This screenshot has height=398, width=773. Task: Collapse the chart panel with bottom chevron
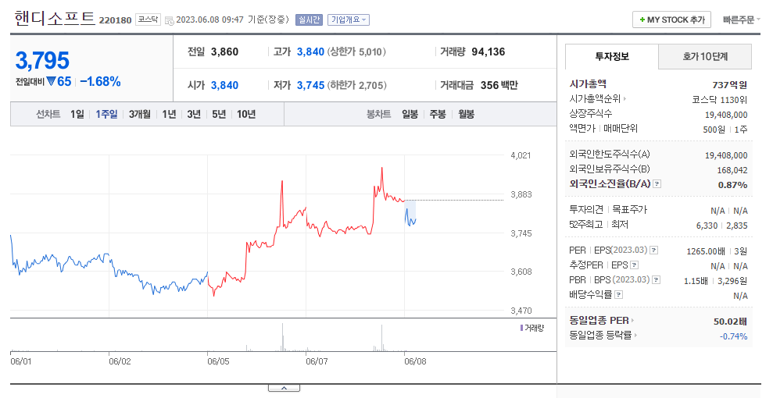click(284, 388)
